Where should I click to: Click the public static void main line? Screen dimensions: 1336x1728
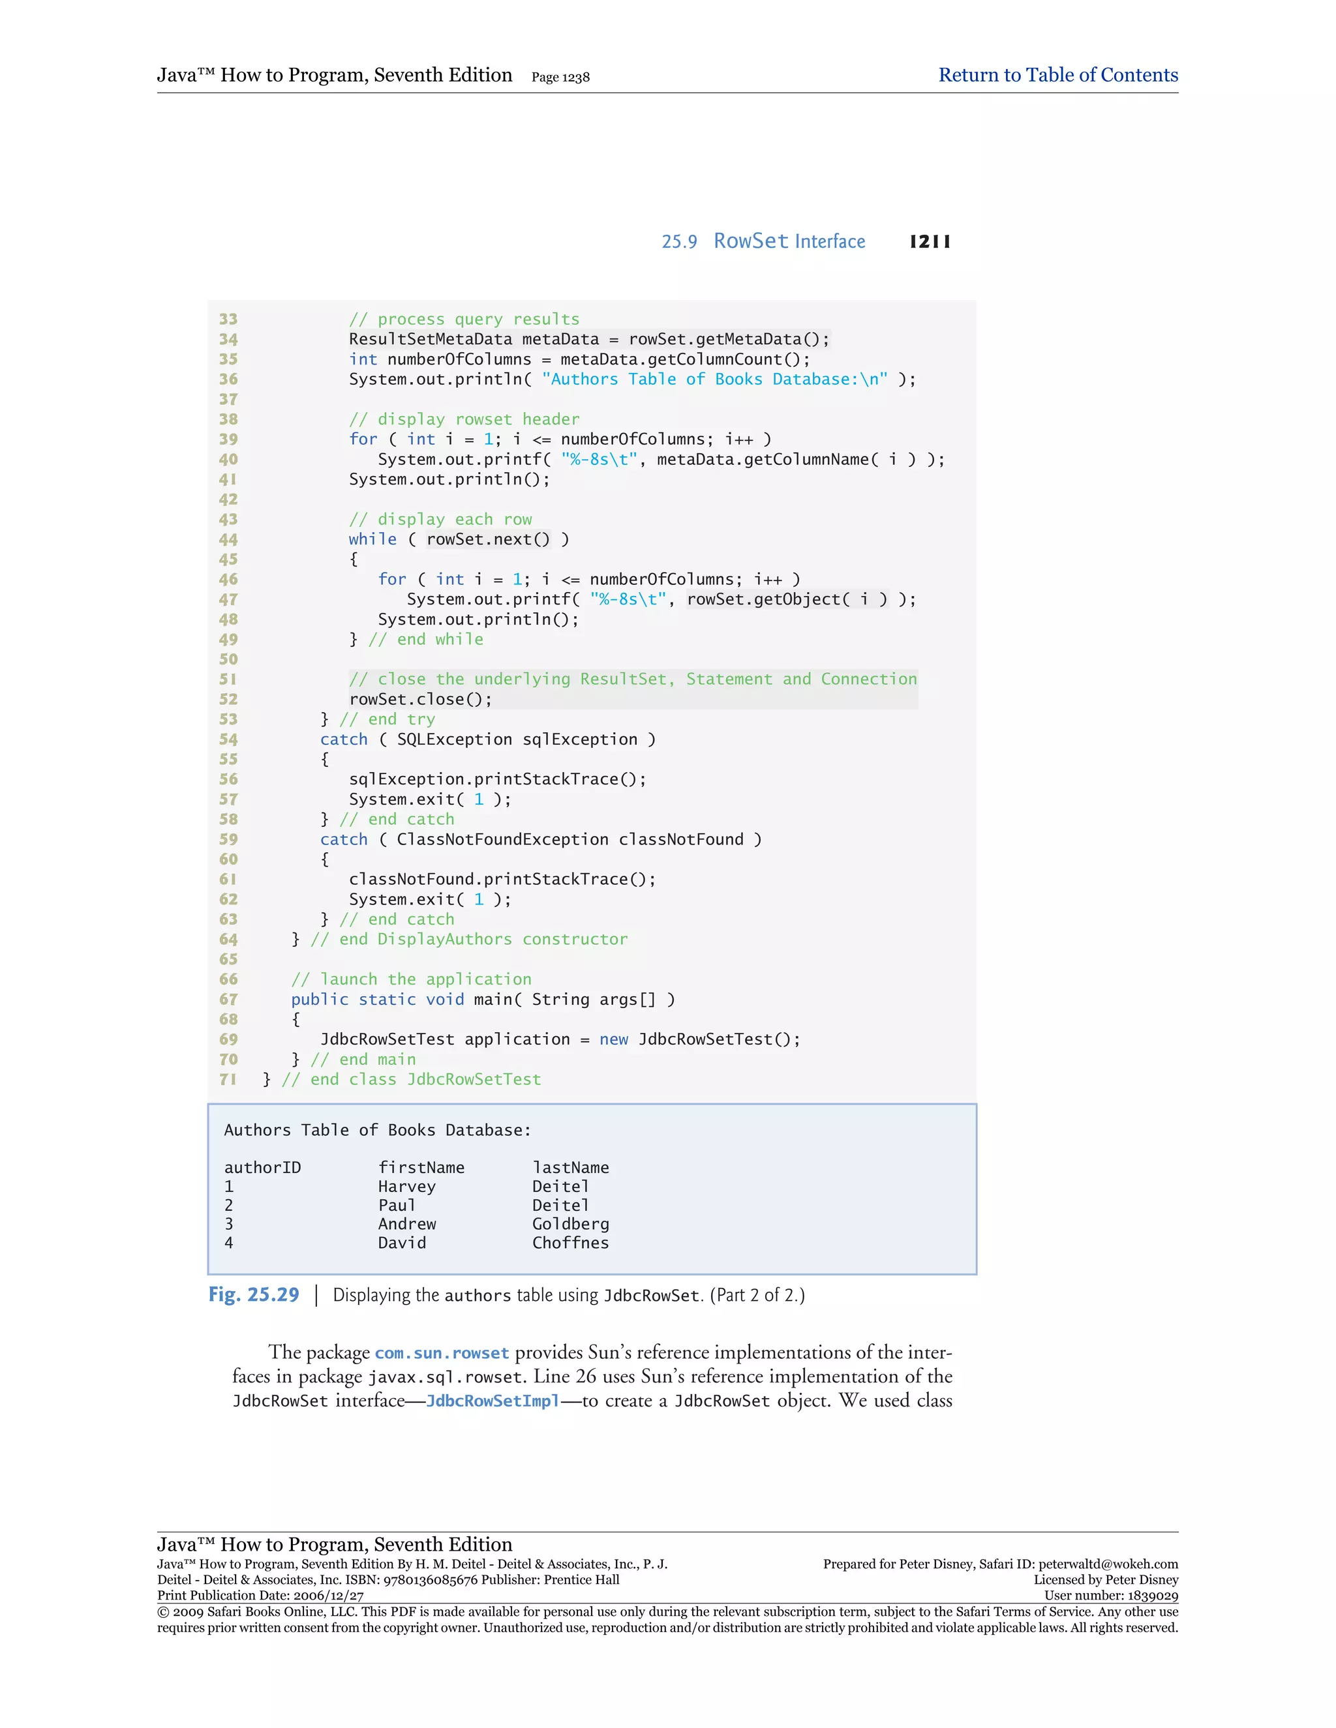tap(482, 999)
